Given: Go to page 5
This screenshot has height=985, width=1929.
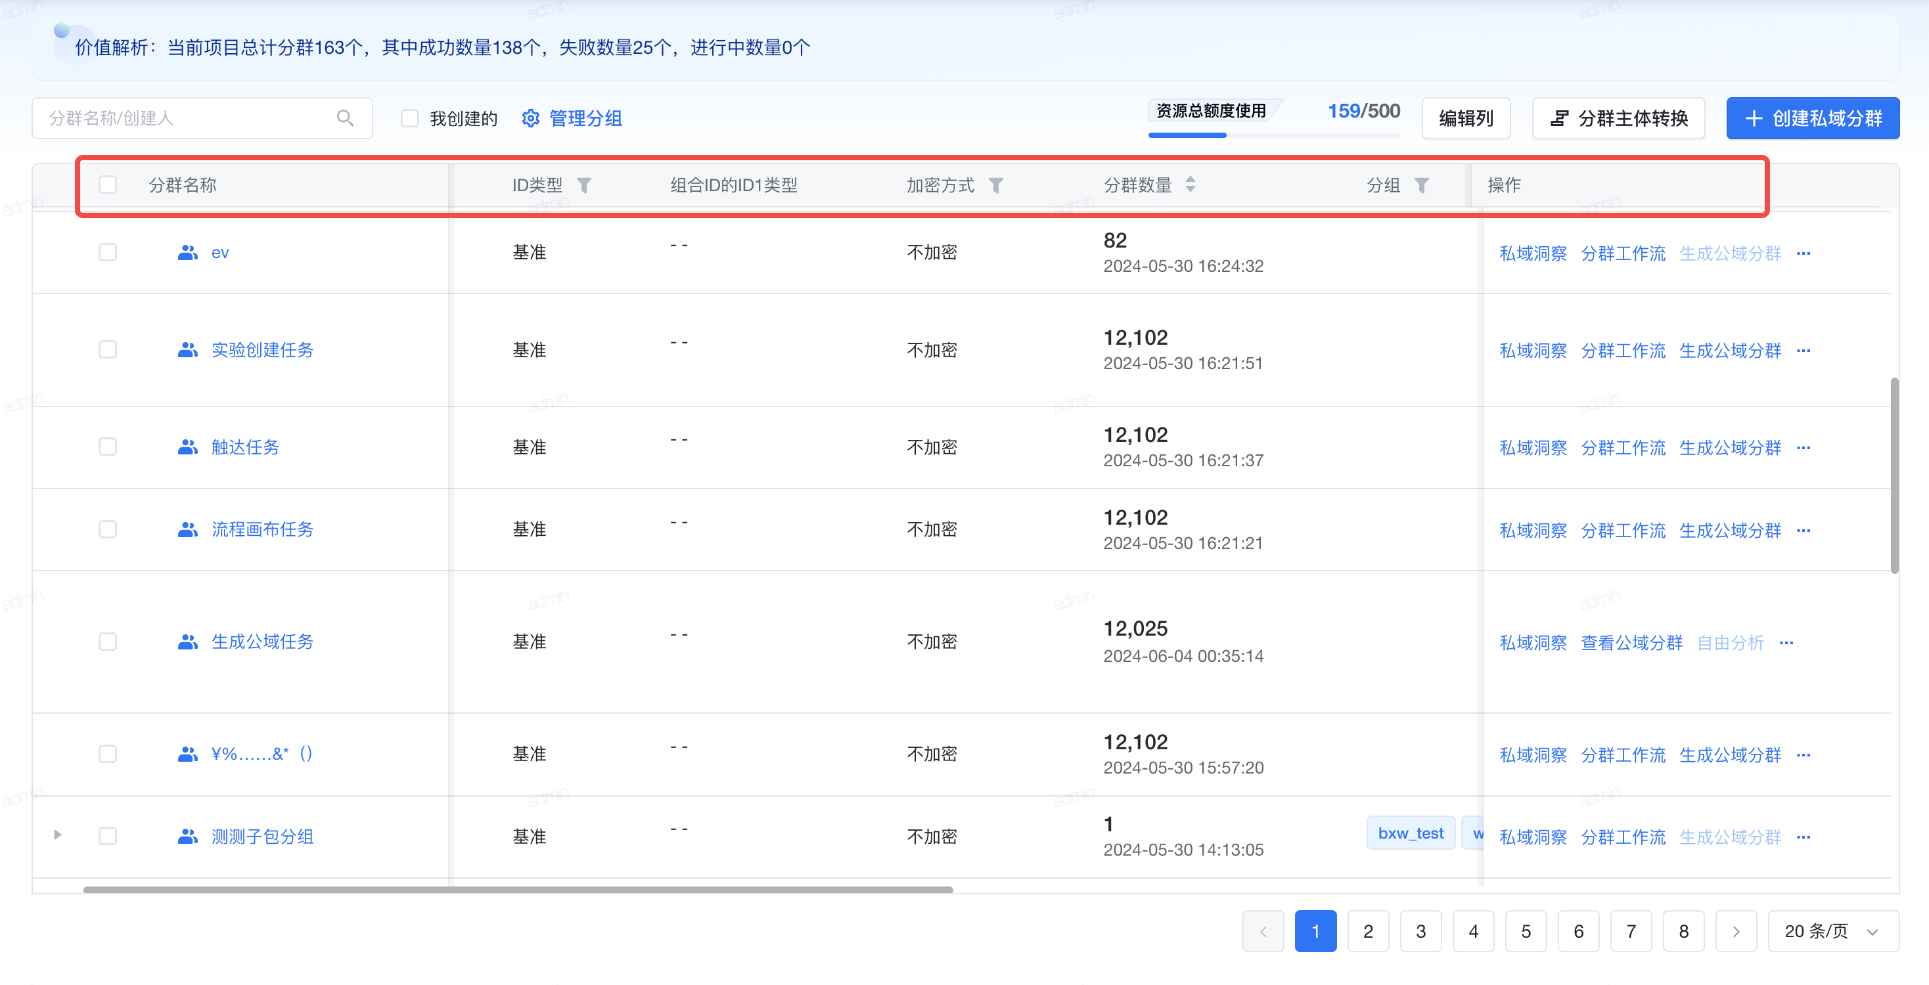Looking at the screenshot, I should click(1526, 931).
